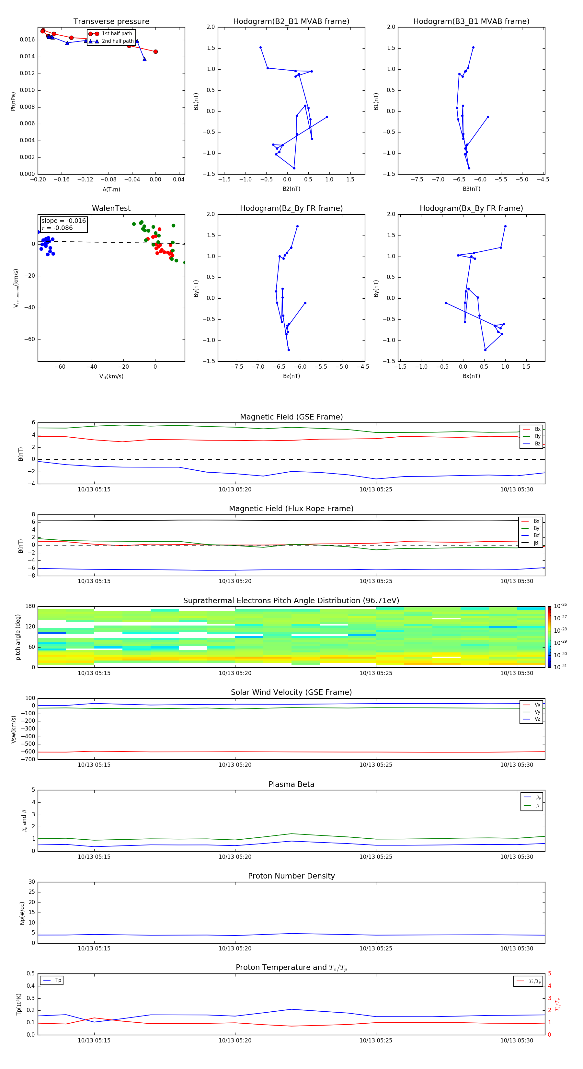The height and width of the screenshot is (1069, 583).
Task: Click the "Bz(nT)" x-axis label
Action: coord(291,376)
